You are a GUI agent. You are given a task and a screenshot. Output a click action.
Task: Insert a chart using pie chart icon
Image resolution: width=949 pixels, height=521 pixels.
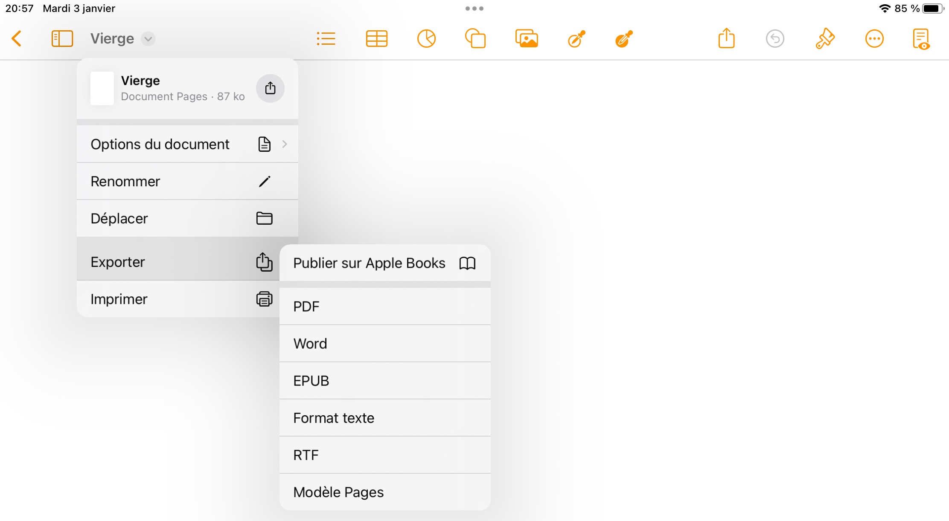(426, 39)
